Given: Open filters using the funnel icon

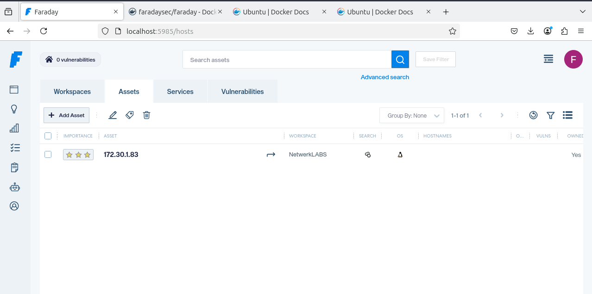Looking at the screenshot, I should pos(550,115).
